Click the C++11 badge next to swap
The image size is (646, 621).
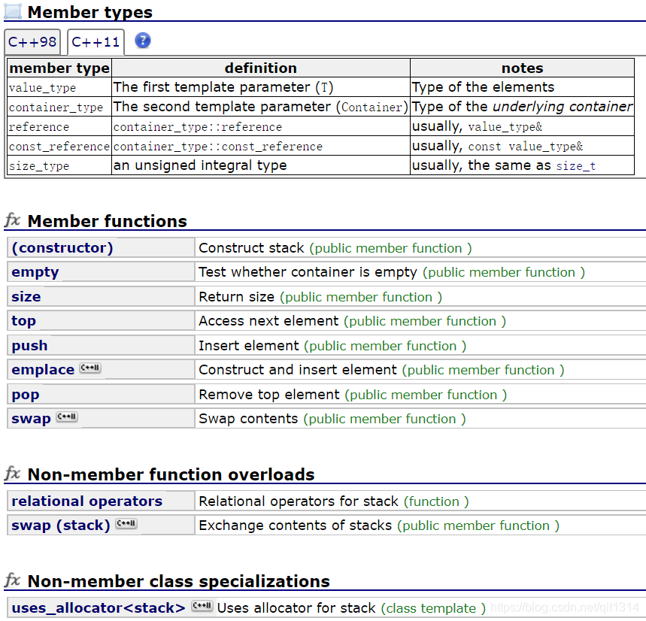point(67,417)
